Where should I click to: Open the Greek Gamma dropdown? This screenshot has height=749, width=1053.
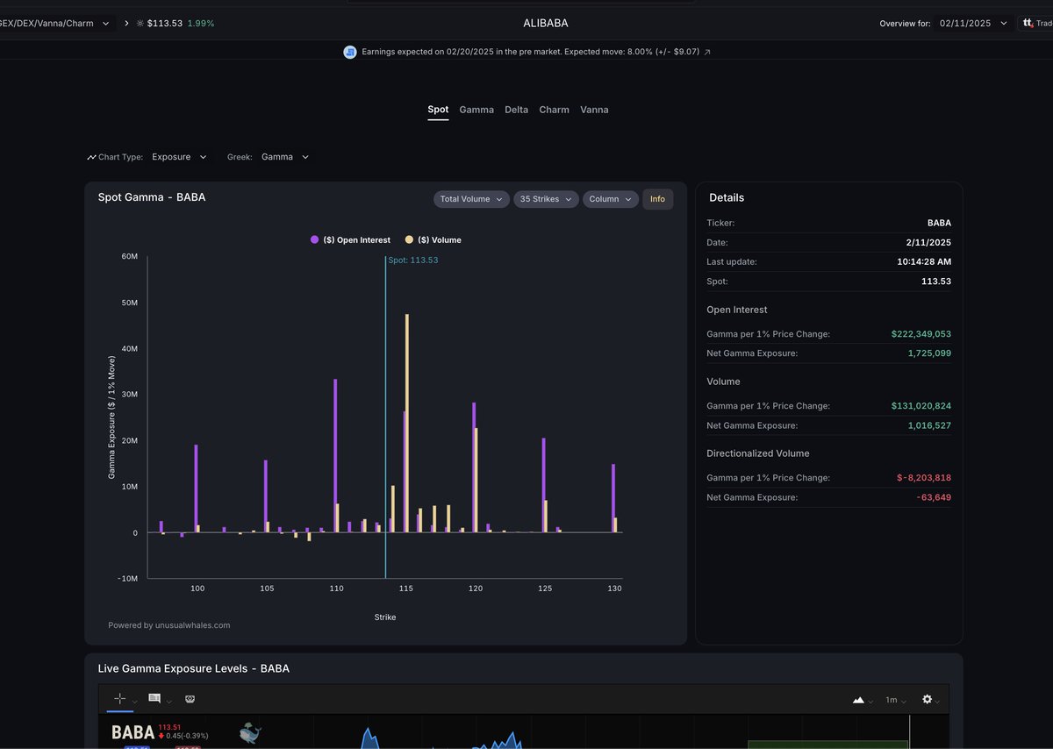pyautogui.click(x=285, y=157)
